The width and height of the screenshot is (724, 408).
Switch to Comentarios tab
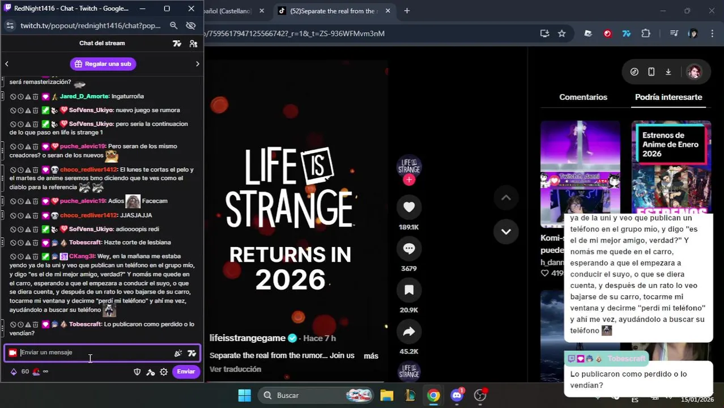coord(583,97)
